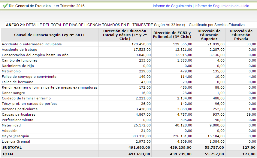
Task: Open Informe de Seguimiento de Juicio link
Action: 222,6
